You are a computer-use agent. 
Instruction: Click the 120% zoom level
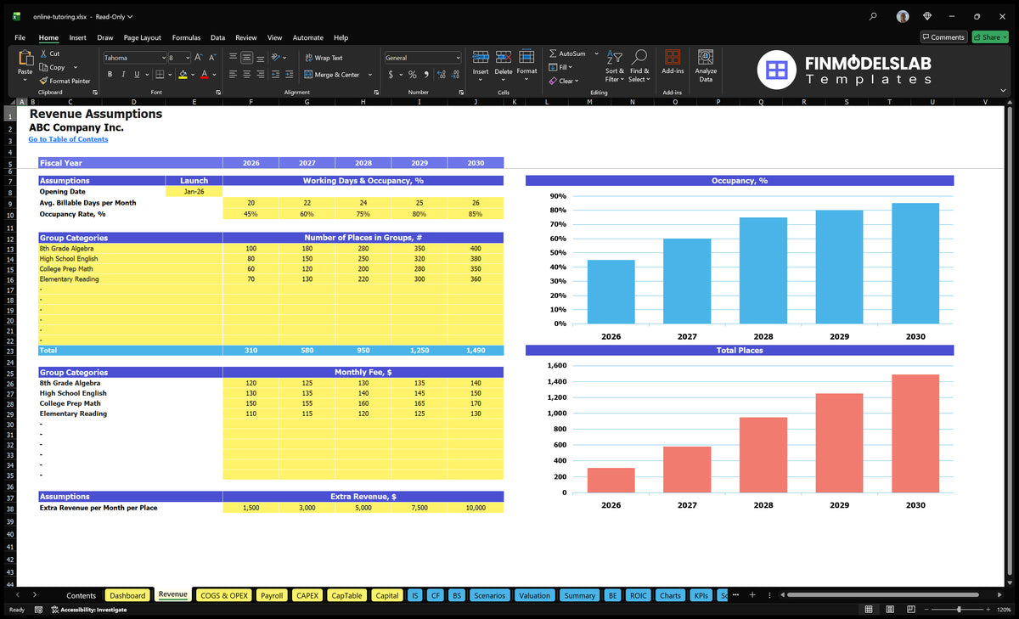1004,610
